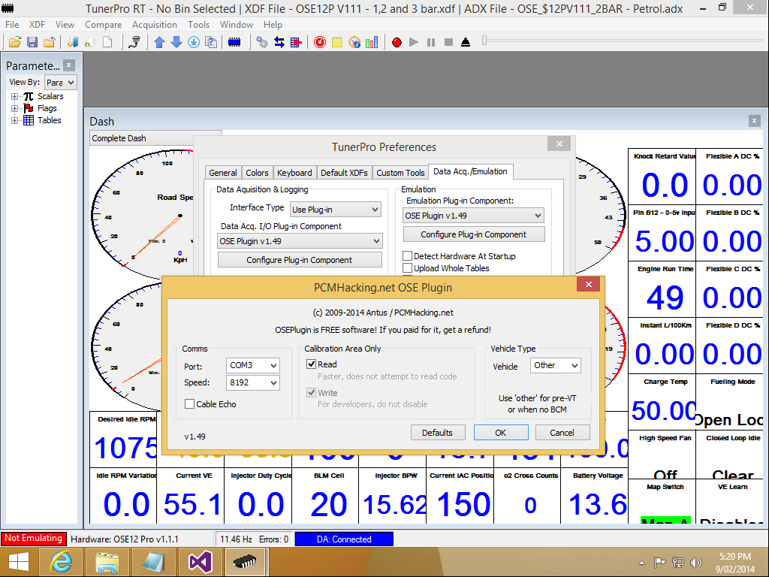Click the play button in toolbar
Viewport: 769px width, 577px height.
click(x=414, y=42)
